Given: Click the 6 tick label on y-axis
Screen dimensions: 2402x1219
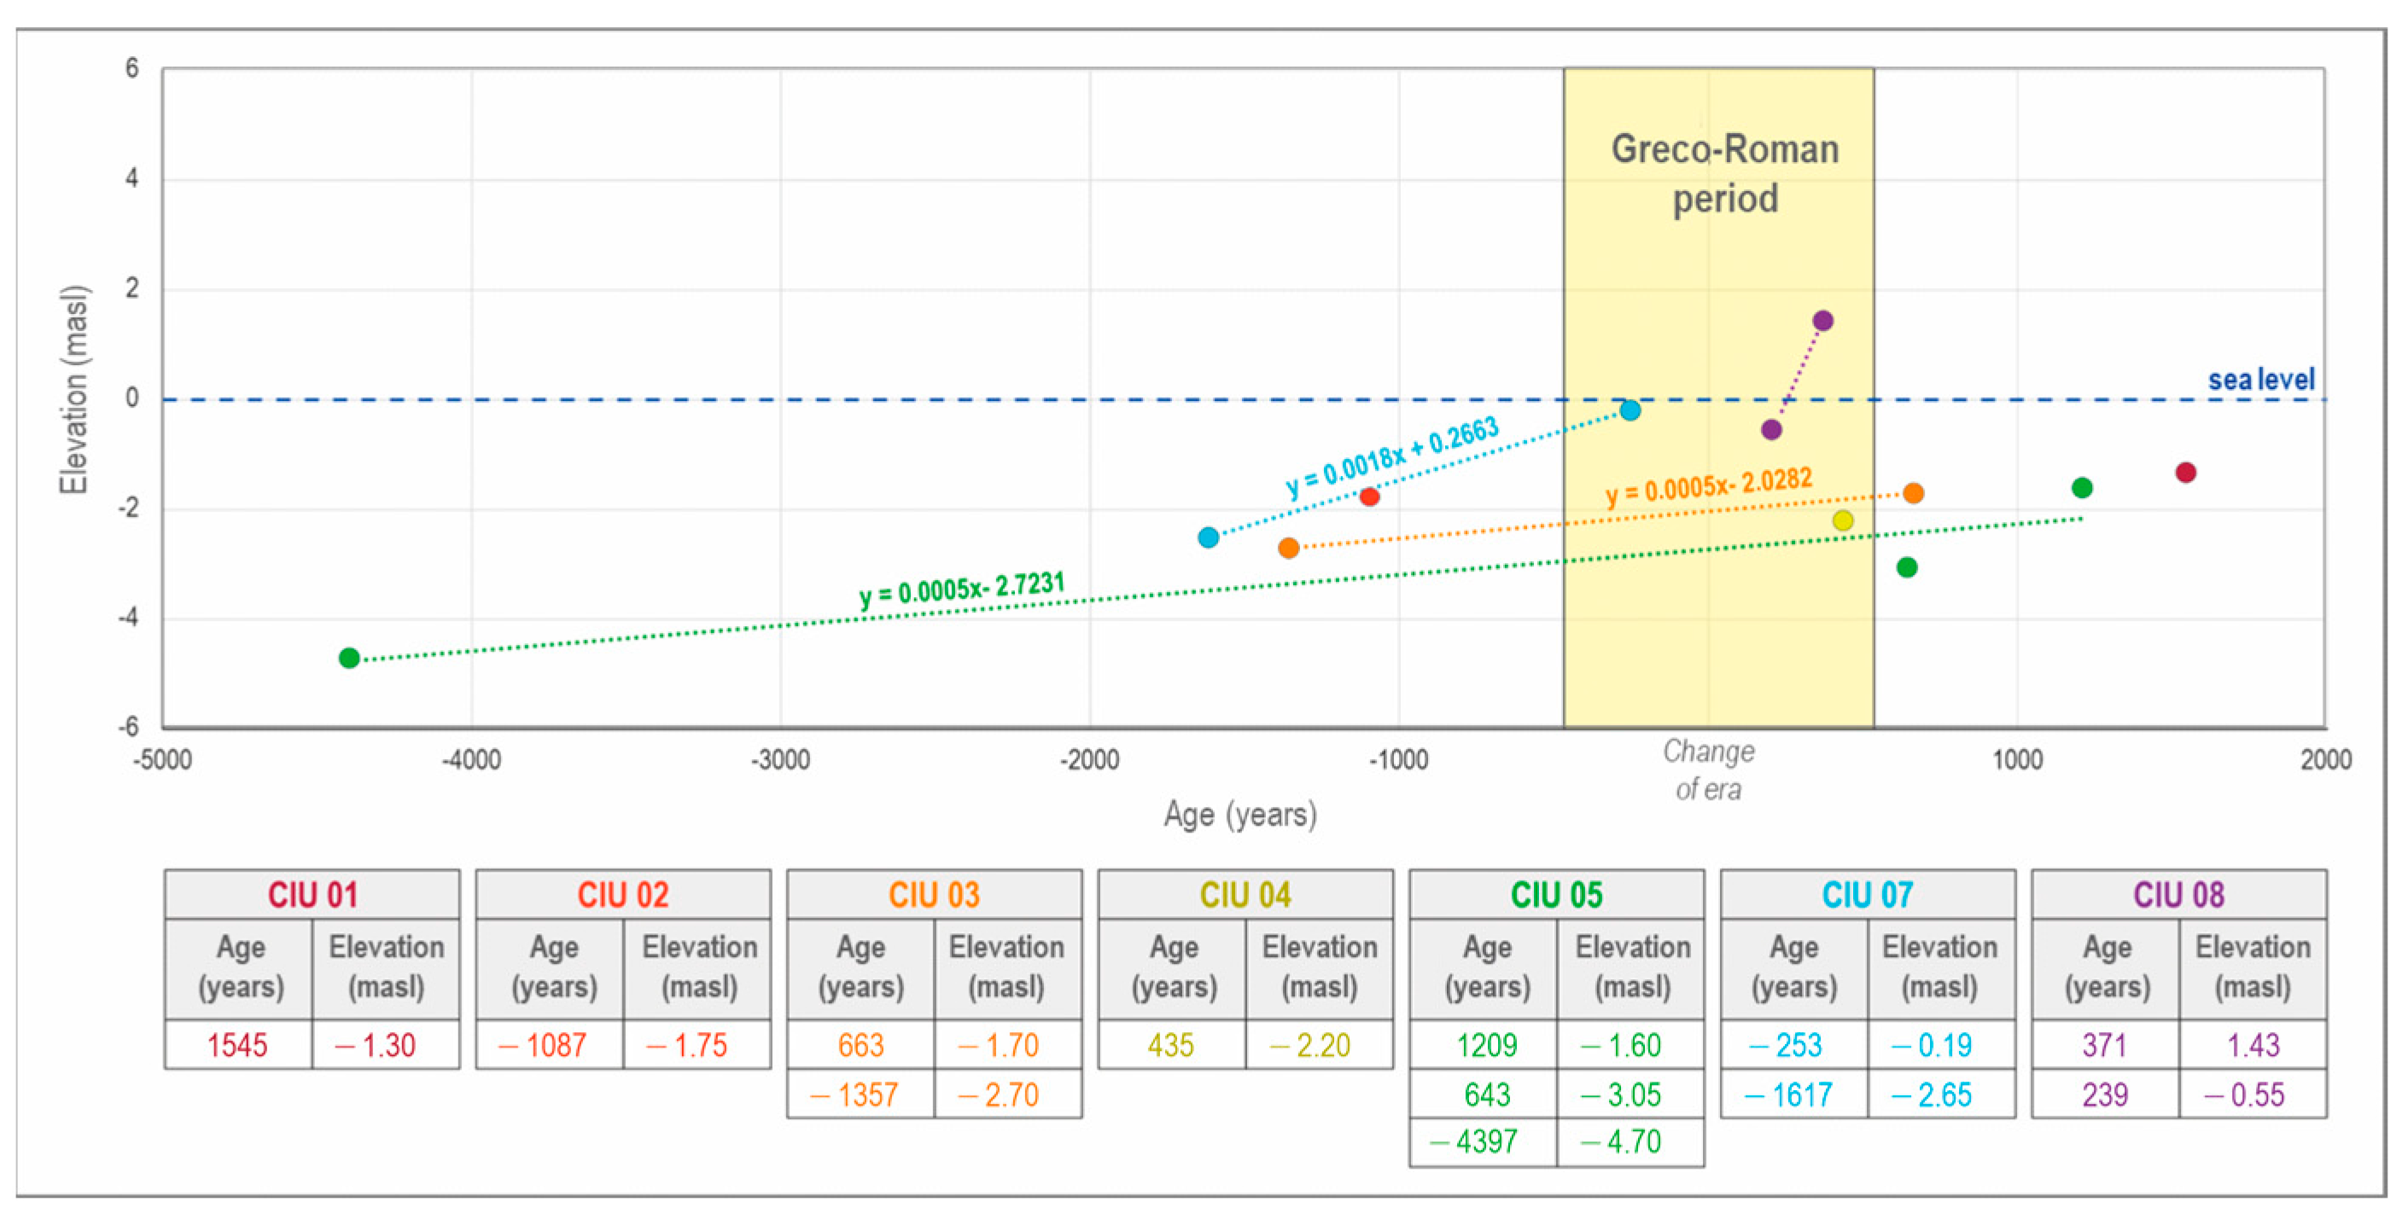Looking at the screenshot, I should coord(131,68).
